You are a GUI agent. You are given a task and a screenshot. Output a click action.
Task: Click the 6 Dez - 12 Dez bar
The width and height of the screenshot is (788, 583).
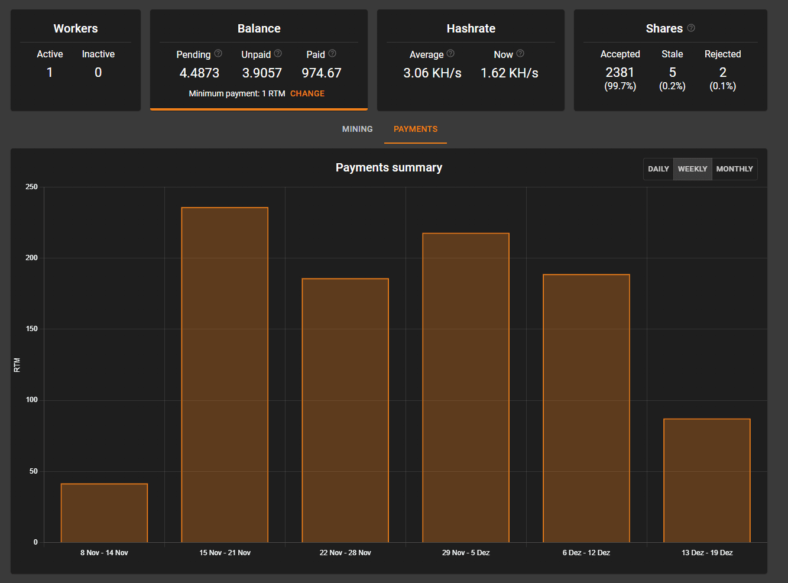(x=586, y=408)
